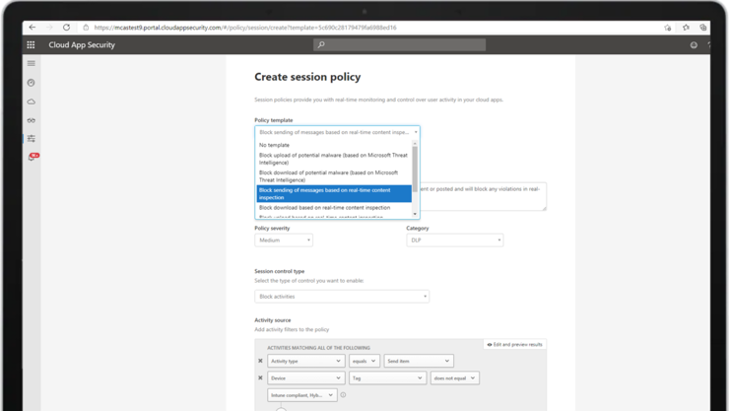This screenshot has height=411, width=729.
Task: Click Edit and preview results
Action: [514, 345]
